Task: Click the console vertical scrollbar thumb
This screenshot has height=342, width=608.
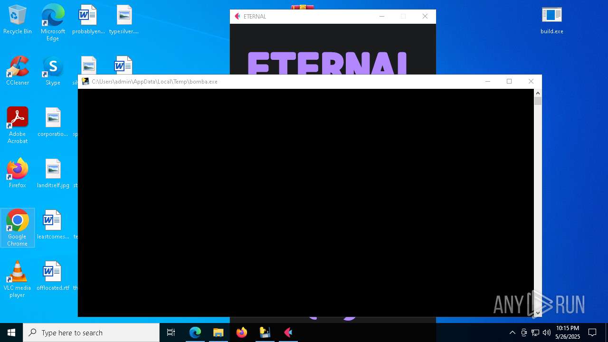Action: [538, 101]
